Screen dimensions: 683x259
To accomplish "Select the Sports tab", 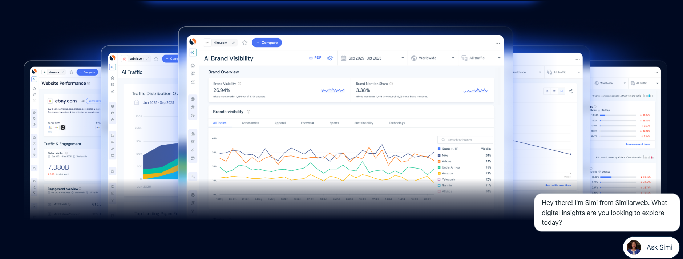I will 334,123.
